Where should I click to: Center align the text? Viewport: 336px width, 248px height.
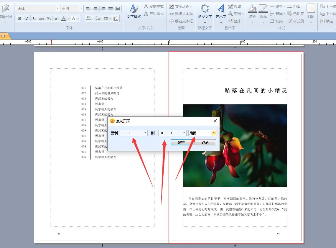tap(96, 9)
